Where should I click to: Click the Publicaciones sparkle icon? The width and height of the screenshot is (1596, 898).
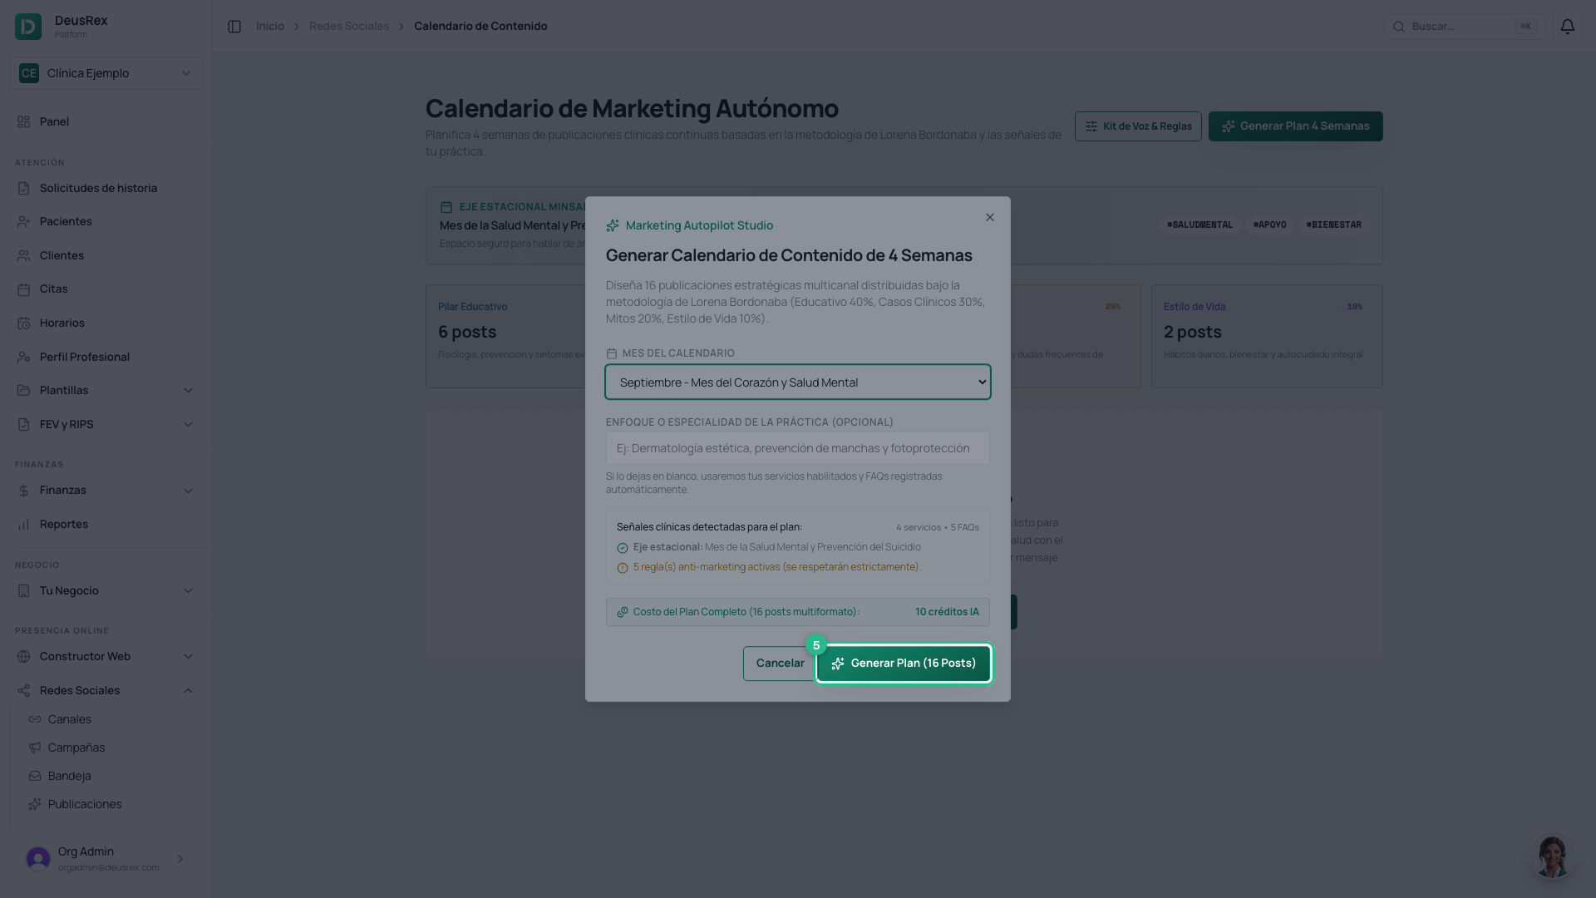(35, 804)
